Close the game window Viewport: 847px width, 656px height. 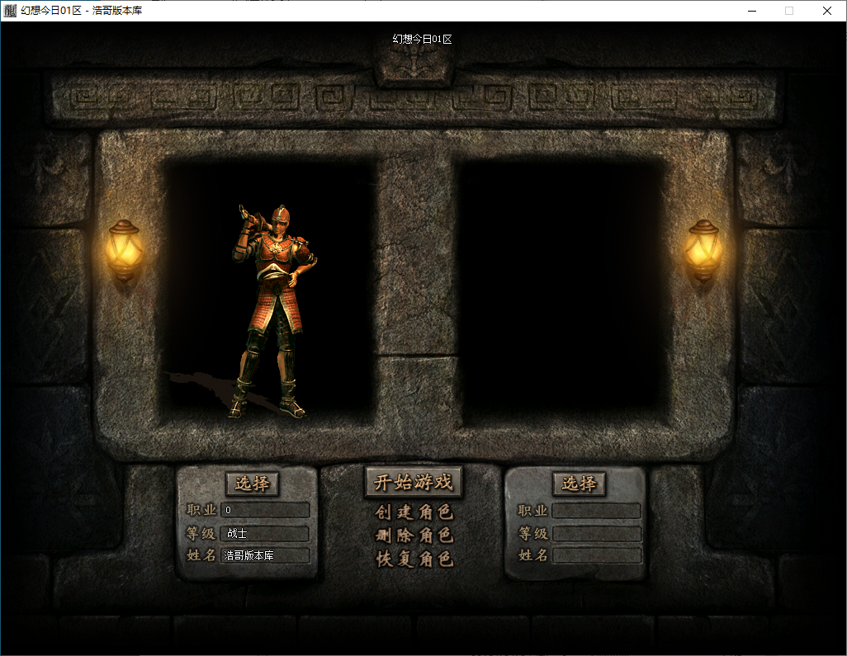827,11
